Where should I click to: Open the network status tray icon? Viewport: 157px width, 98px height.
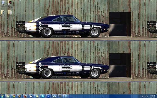[x=145, y=96]
